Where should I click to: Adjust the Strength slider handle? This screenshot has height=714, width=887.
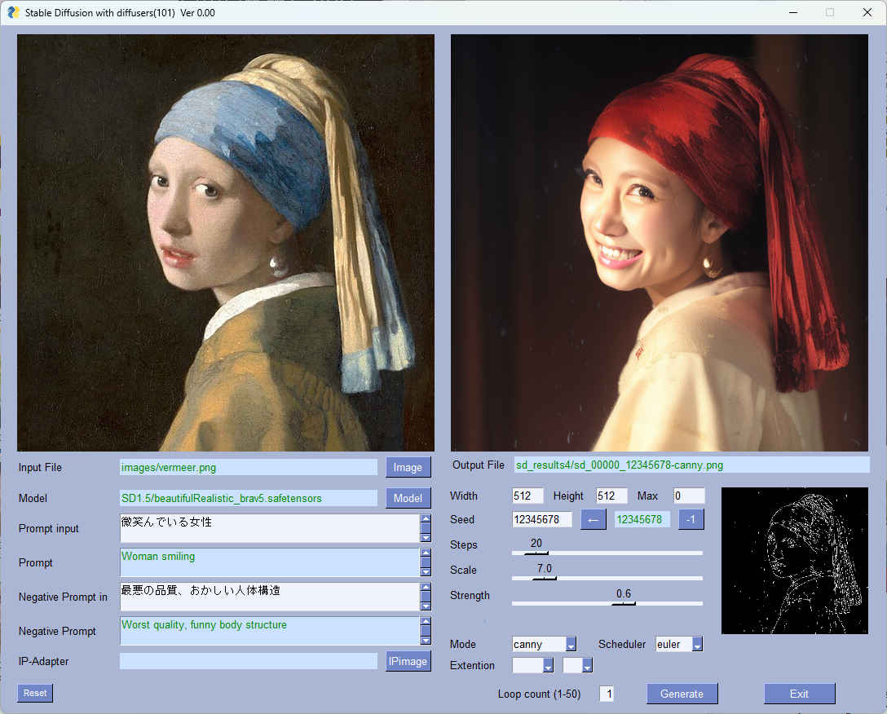click(x=624, y=603)
